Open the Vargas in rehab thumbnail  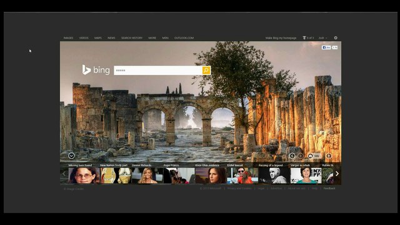point(306,176)
